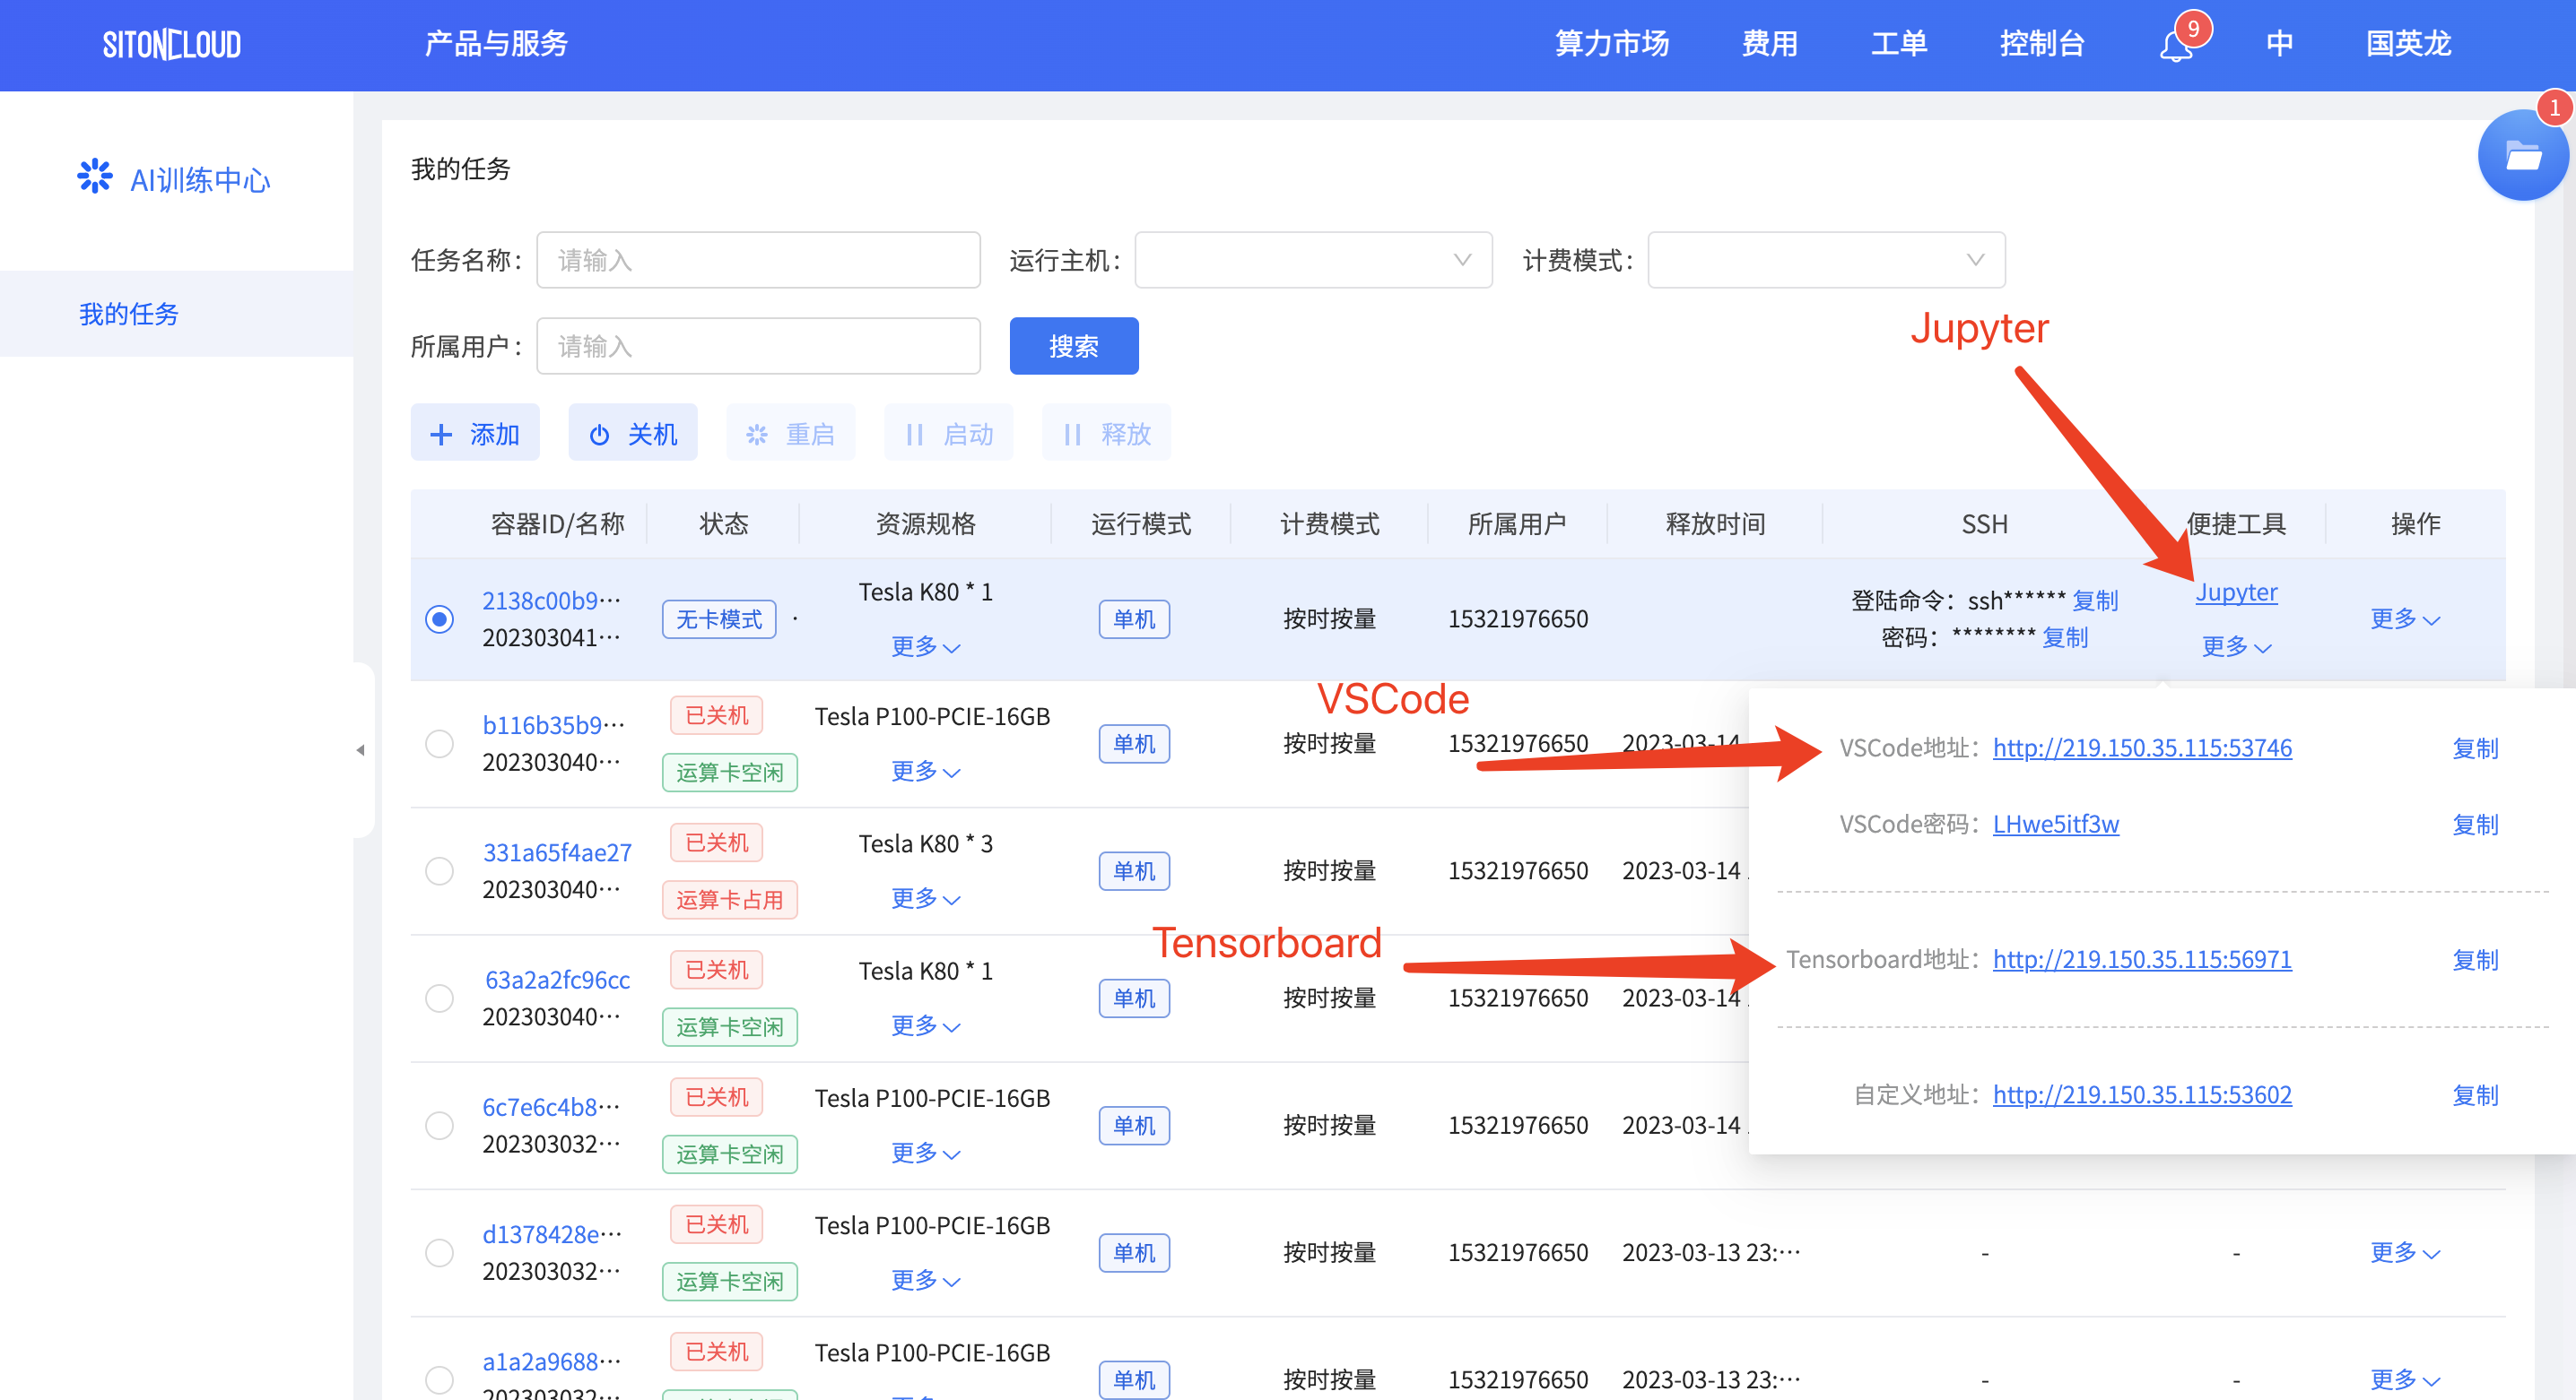Click VSCode password LHwe5itf3w
The height and width of the screenshot is (1400, 2576).
click(x=2055, y=825)
